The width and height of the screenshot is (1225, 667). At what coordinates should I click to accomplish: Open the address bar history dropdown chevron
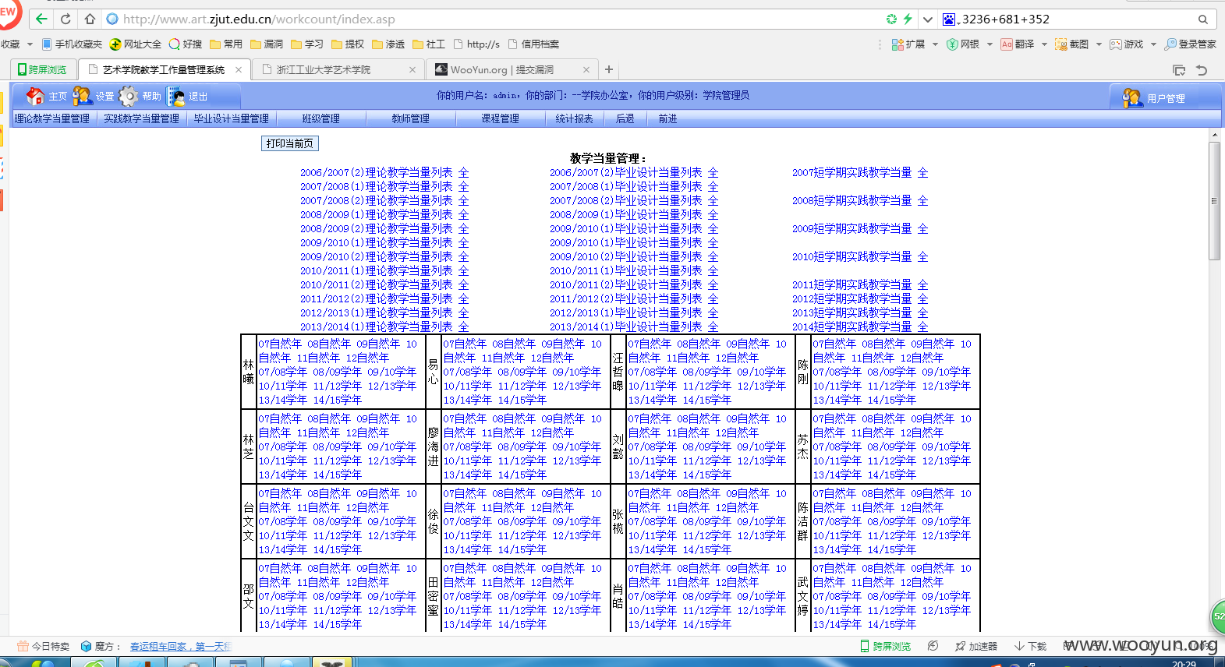click(927, 19)
